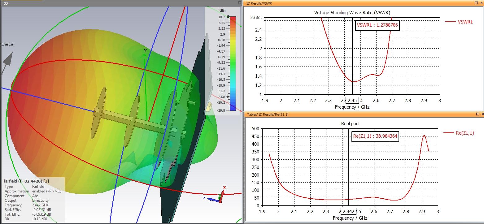Click the farfield info panel header
The image size is (484, 224).
26,181
